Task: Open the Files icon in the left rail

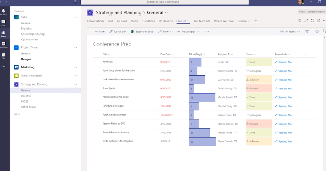Action: click(x=4, y=56)
